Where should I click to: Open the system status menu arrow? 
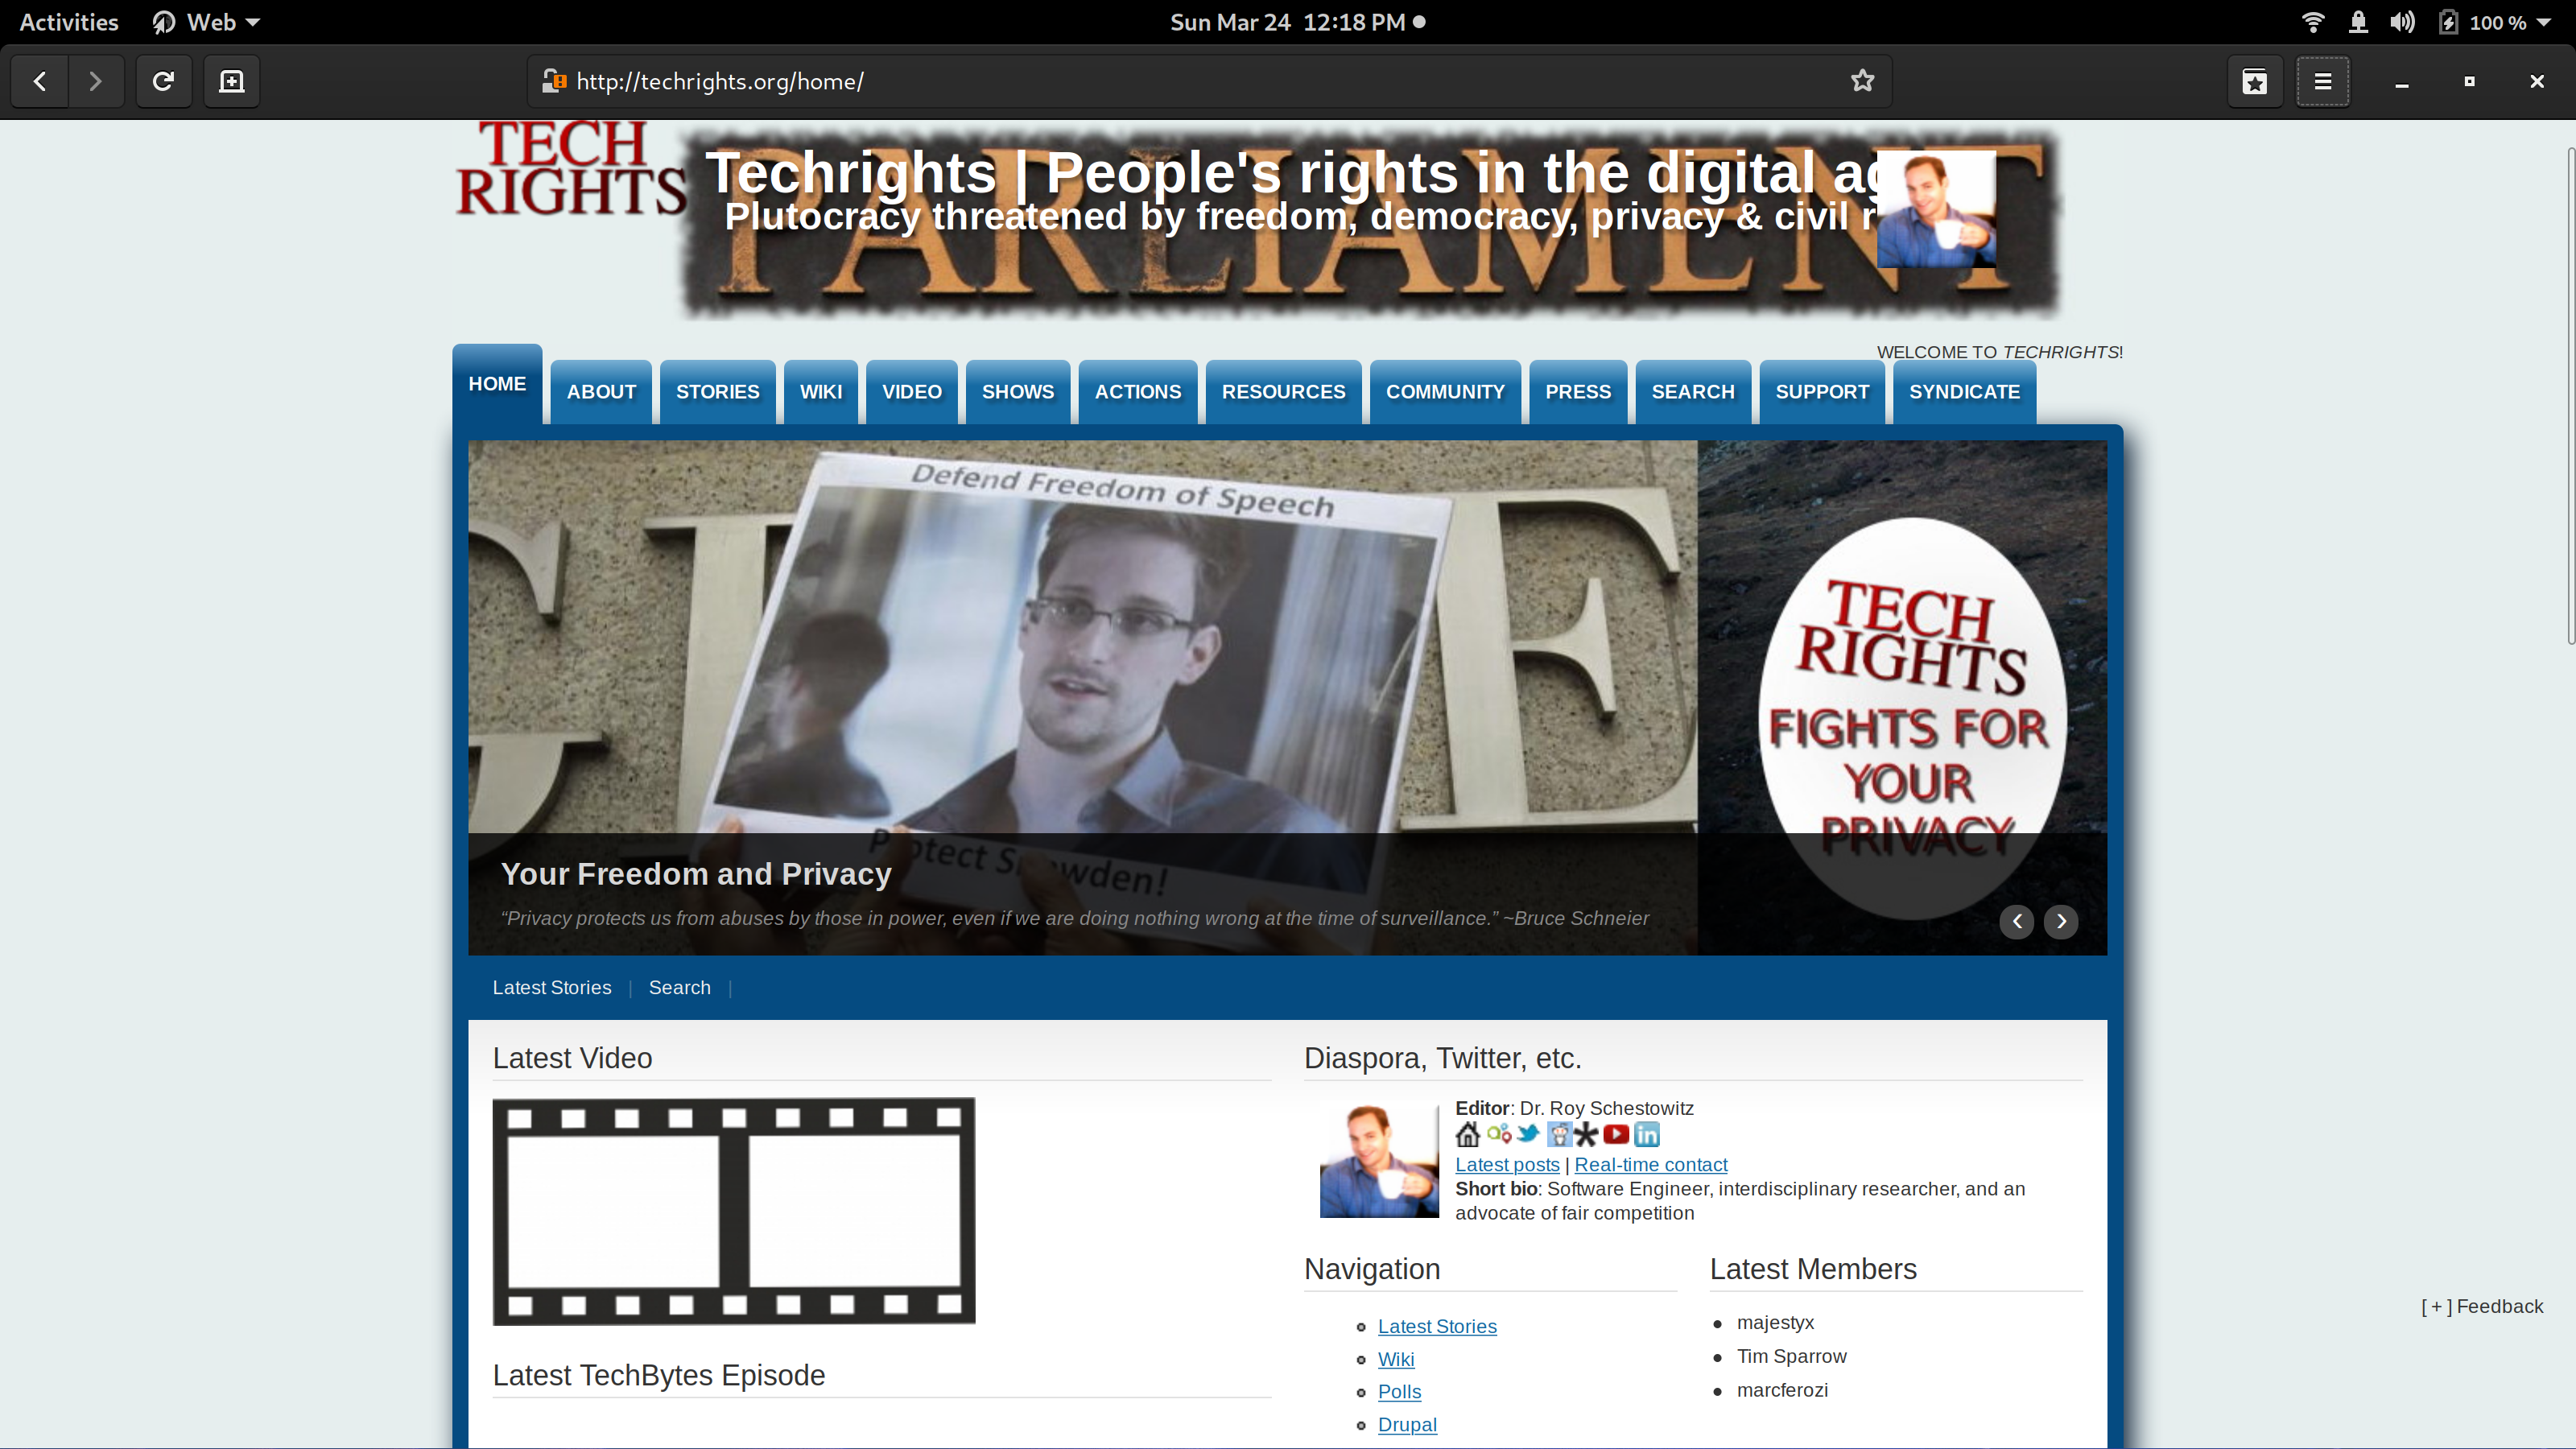click(2544, 22)
